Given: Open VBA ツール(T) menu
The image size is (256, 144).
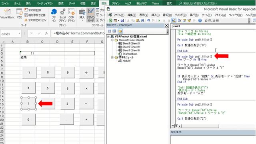Looking at the screenshot, I should (206, 15).
